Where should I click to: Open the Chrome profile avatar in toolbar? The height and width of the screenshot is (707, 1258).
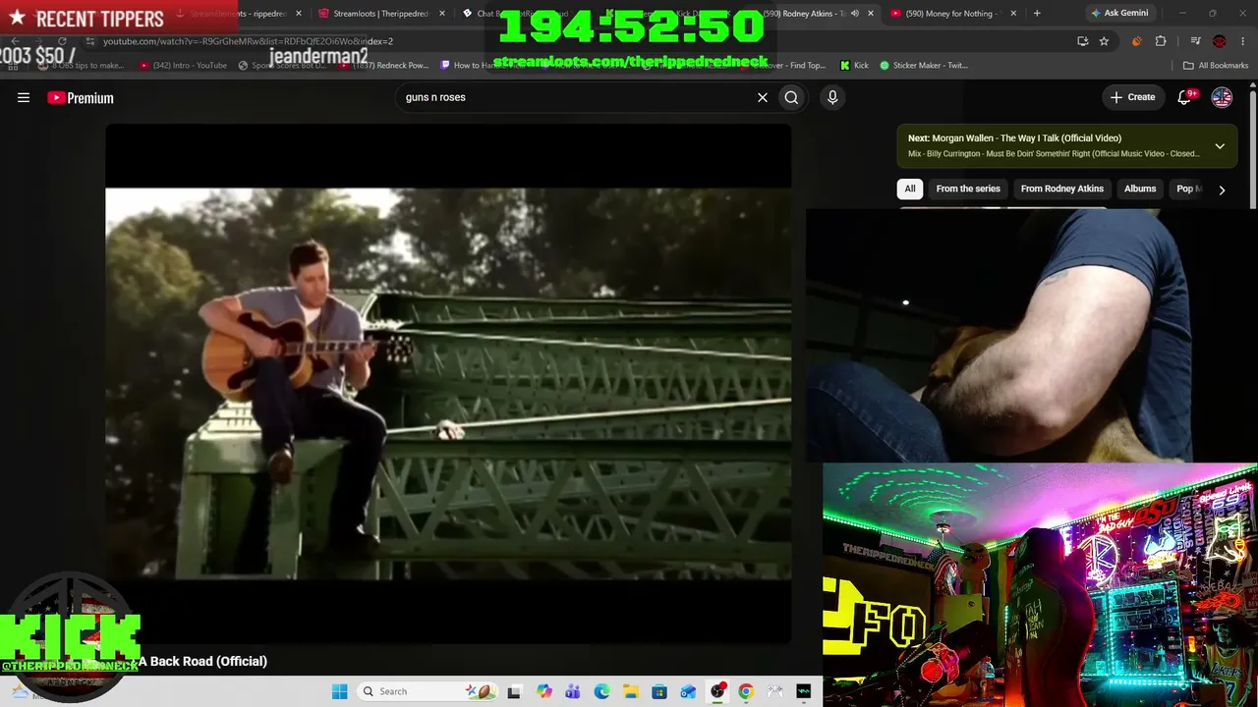[1220, 41]
